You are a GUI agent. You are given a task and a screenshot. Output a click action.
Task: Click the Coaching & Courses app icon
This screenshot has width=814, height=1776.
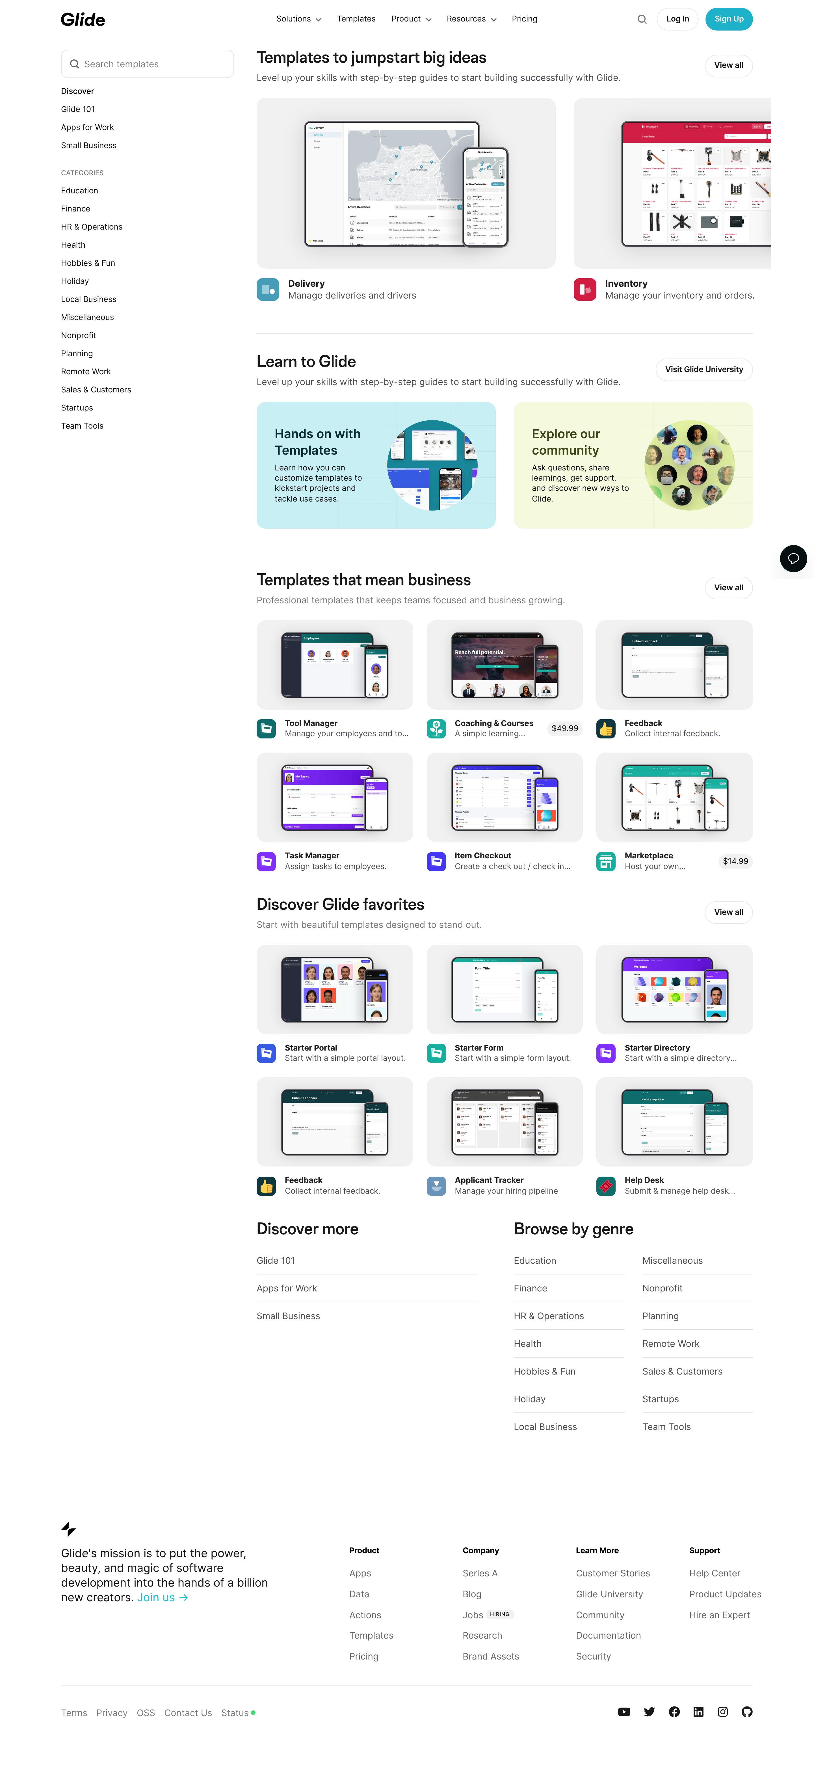click(x=436, y=729)
